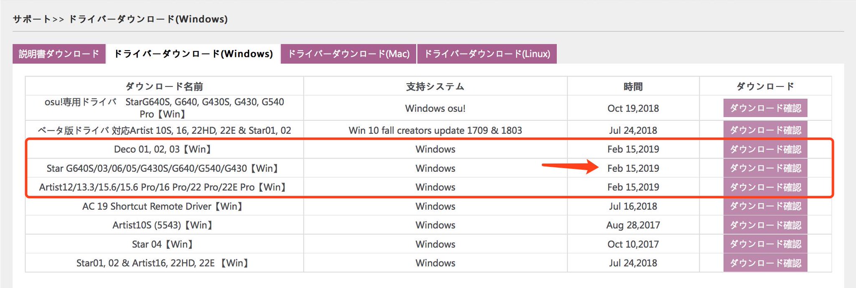Click ダウンロード確認 for Star01, 02 & Artist16 row
Viewport: 856px width, 288px height.
(x=765, y=263)
